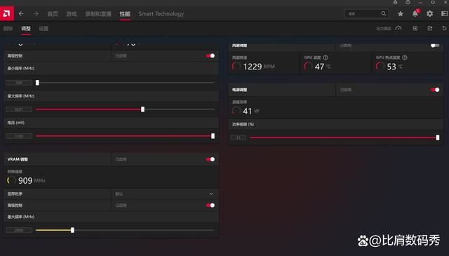The width and height of the screenshot is (449, 256).
Task: Open the 游戏 tab
Action: [x=72, y=14]
